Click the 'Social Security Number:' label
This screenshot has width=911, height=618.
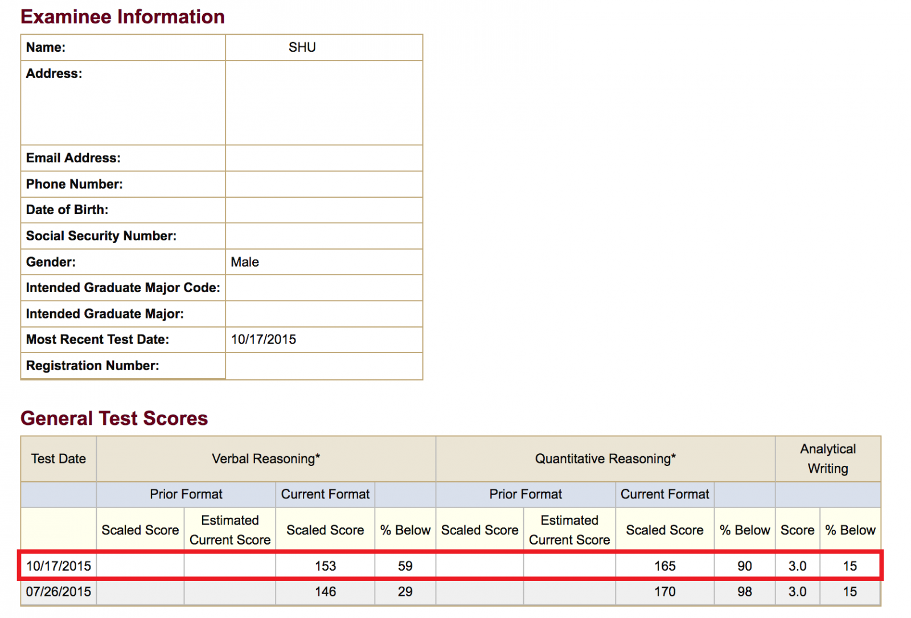click(x=101, y=236)
